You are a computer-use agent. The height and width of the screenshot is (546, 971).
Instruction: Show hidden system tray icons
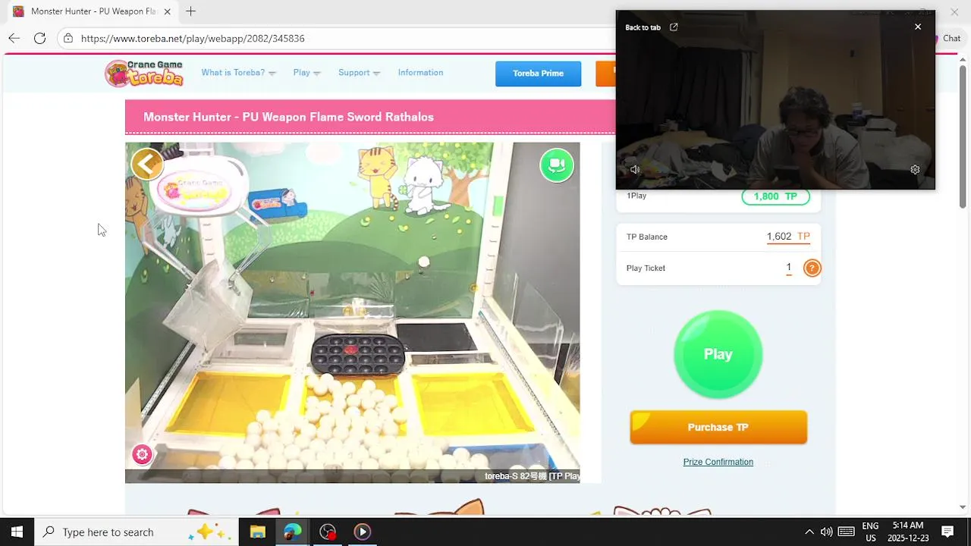click(809, 532)
